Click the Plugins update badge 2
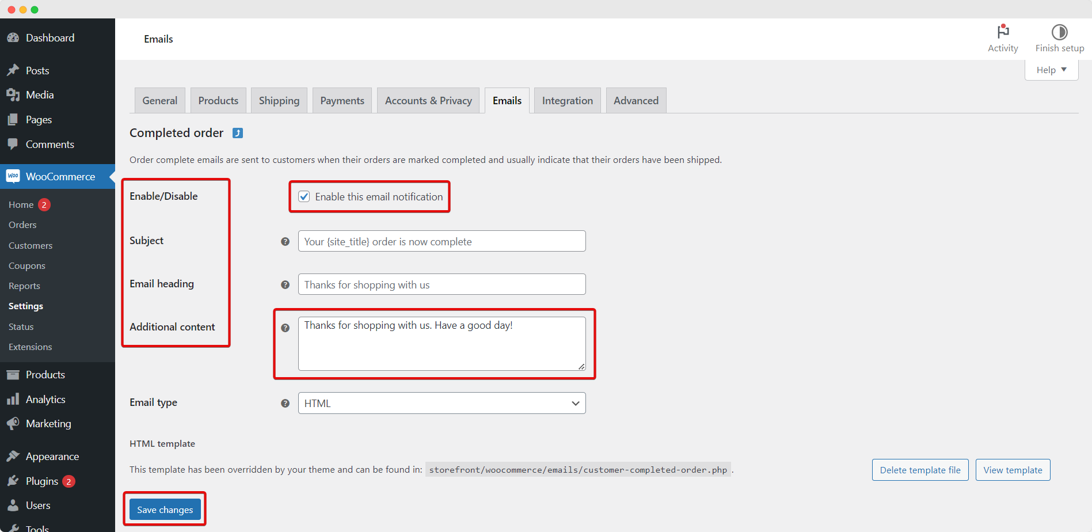The image size is (1092, 532). click(x=69, y=481)
